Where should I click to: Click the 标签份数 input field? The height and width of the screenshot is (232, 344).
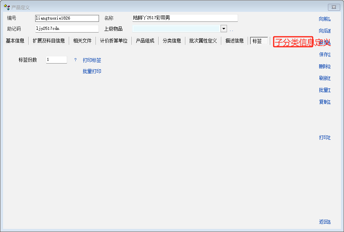[56, 60]
